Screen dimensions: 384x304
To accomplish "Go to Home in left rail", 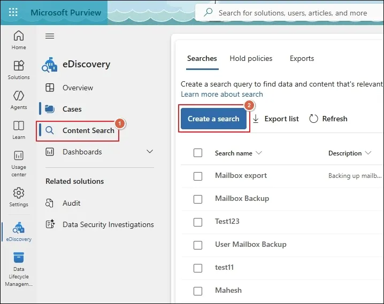I will [19, 40].
